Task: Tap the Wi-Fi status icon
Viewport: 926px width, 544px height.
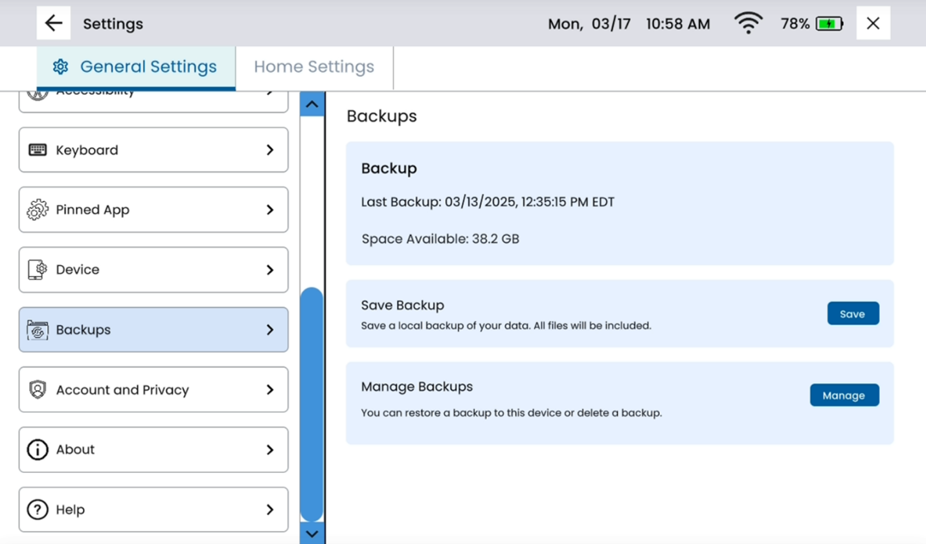Action: pos(748,24)
